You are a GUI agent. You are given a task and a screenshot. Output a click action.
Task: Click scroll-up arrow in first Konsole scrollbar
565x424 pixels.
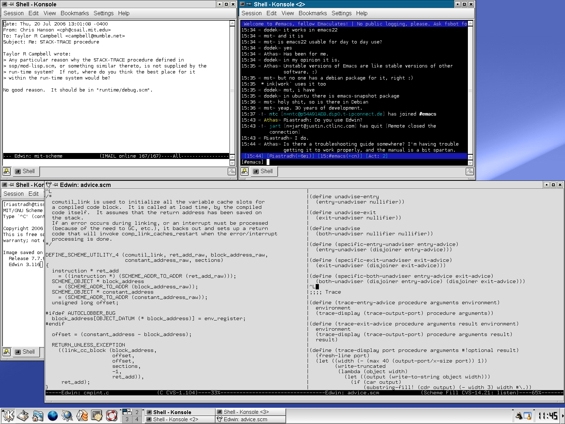pos(232,24)
